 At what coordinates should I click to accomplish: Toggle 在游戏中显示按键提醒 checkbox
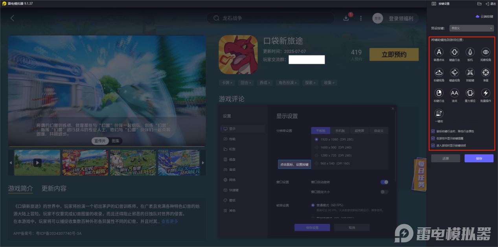click(433, 138)
